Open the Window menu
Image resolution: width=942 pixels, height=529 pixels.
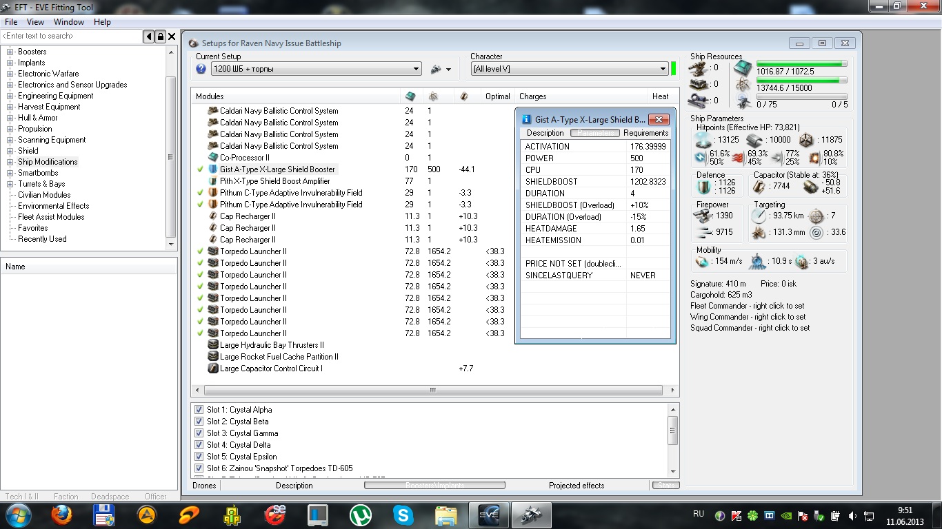point(69,22)
